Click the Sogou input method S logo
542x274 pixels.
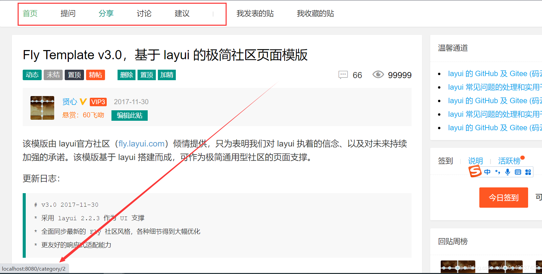tap(475, 171)
